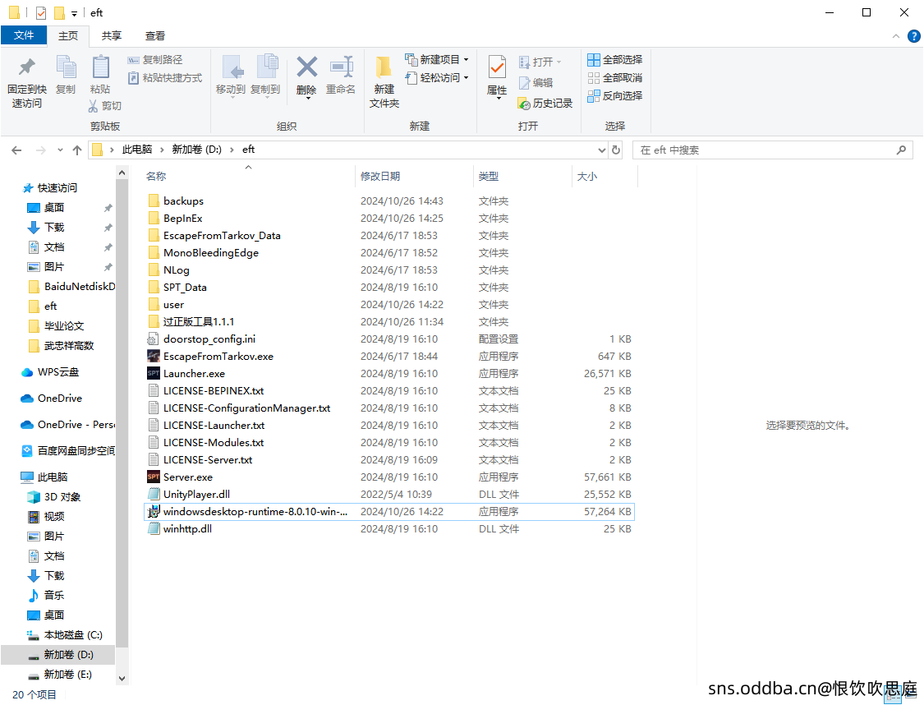The width and height of the screenshot is (924, 705).
Task: Collapse the ribbon with the chevron
Action: point(896,36)
